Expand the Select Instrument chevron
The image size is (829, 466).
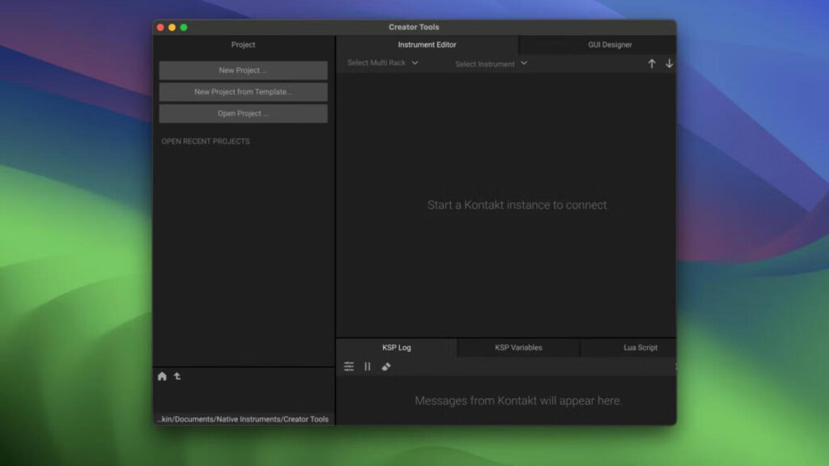[524, 62]
